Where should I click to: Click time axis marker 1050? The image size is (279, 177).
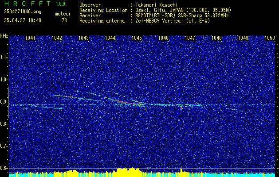pos(270,38)
